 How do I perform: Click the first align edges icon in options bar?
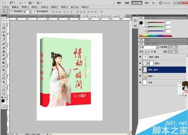[x=53, y=12]
